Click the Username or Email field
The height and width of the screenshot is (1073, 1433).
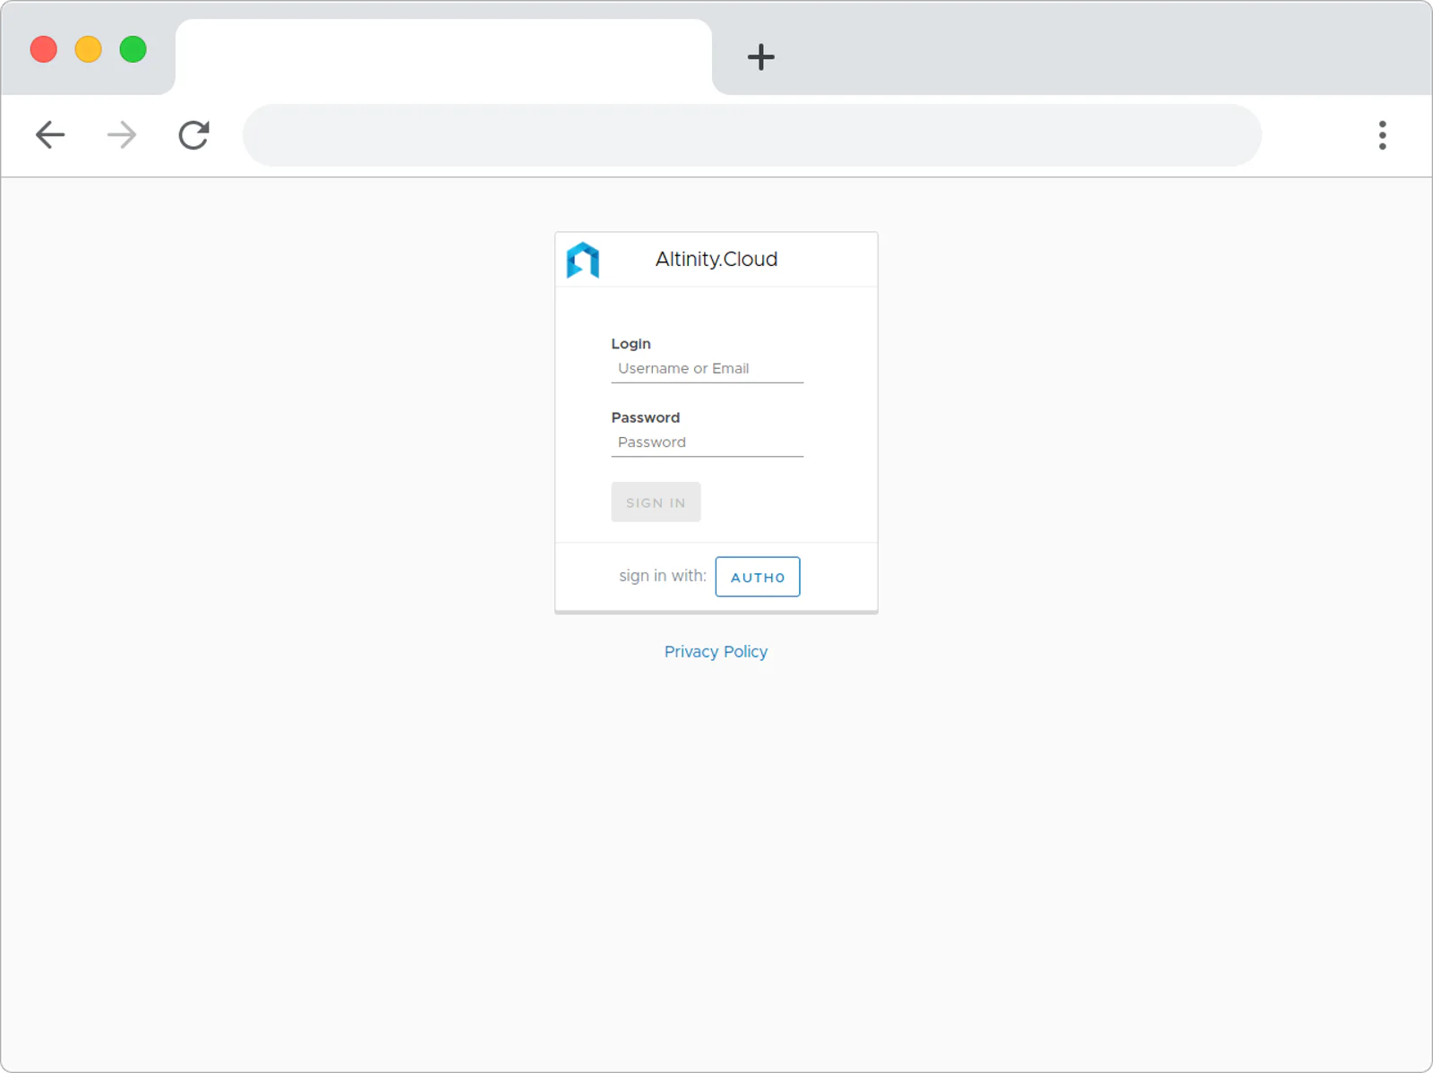708,369
